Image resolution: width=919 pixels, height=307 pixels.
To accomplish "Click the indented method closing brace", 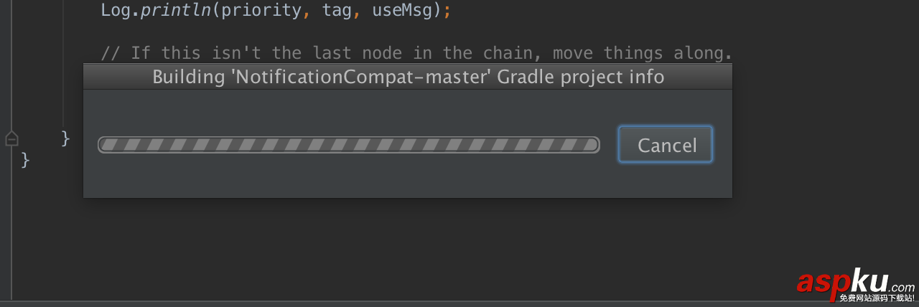I will (65, 137).
